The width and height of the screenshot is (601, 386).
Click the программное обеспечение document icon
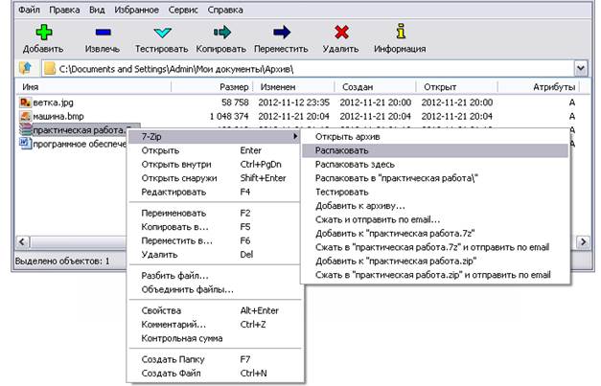(x=25, y=144)
